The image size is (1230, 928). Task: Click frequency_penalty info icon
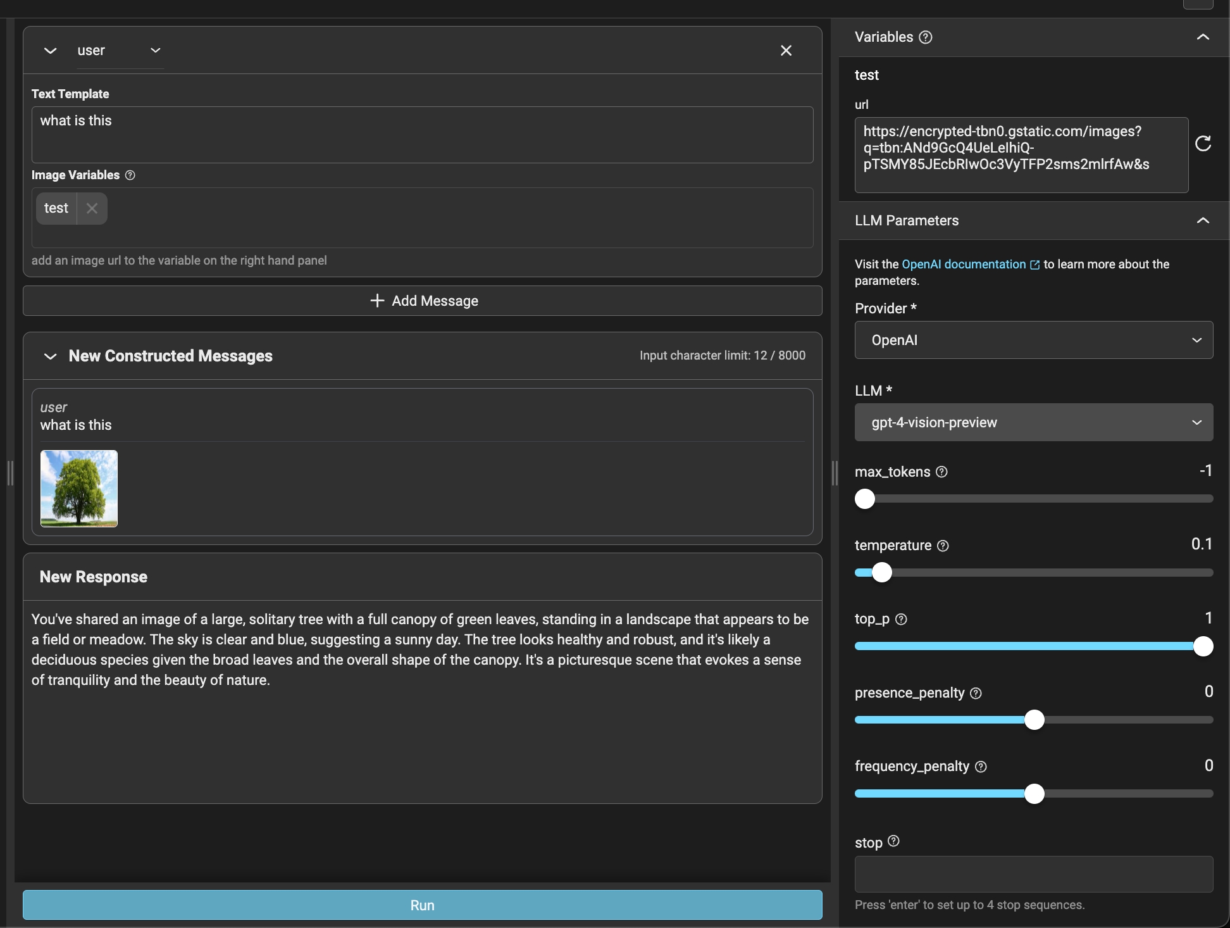click(981, 767)
